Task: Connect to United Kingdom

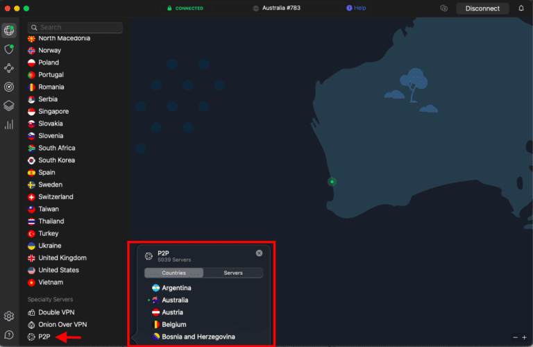Action: pyautogui.click(x=62, y=258)
